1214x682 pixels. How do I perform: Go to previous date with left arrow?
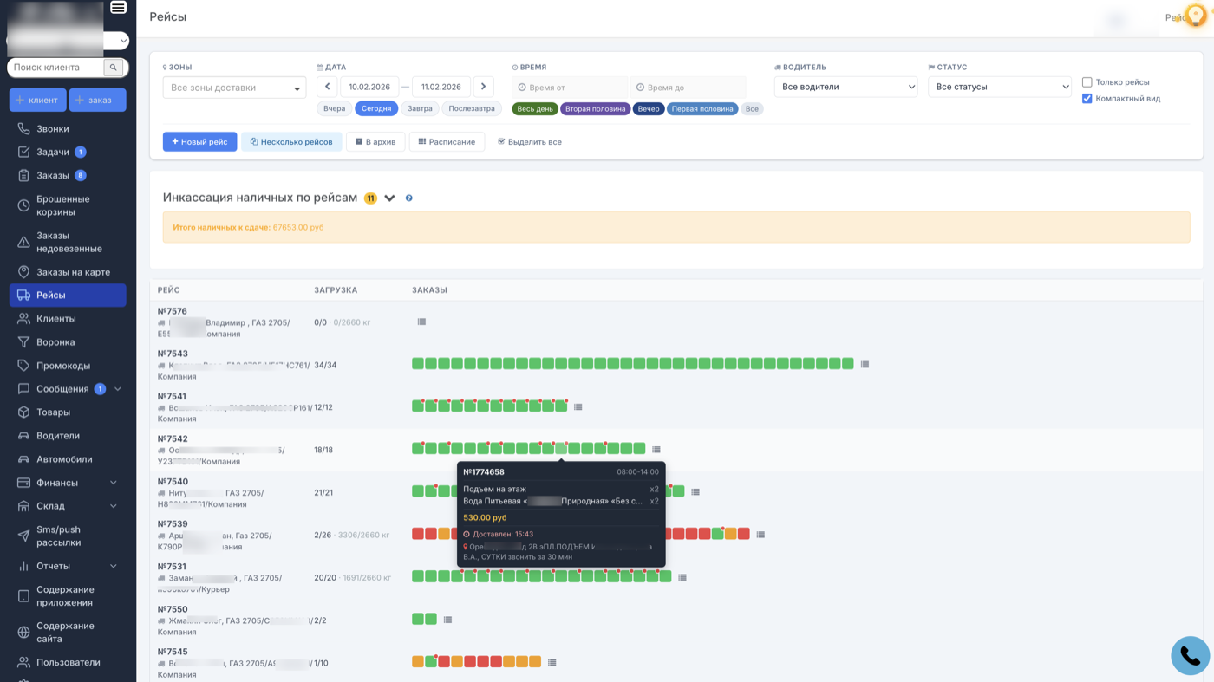327,87
